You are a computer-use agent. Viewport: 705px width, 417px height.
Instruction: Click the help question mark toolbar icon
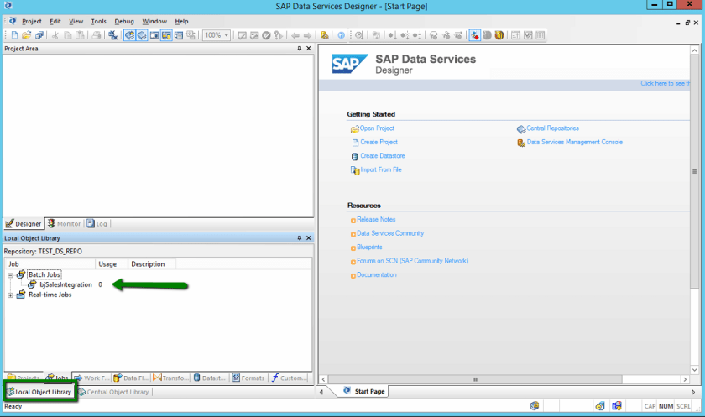(x=342, y=35)
